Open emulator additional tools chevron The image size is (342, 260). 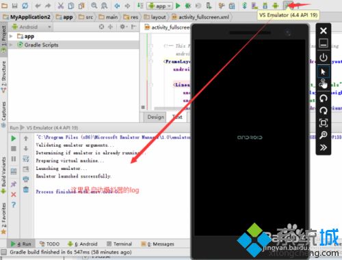[324, 147]
